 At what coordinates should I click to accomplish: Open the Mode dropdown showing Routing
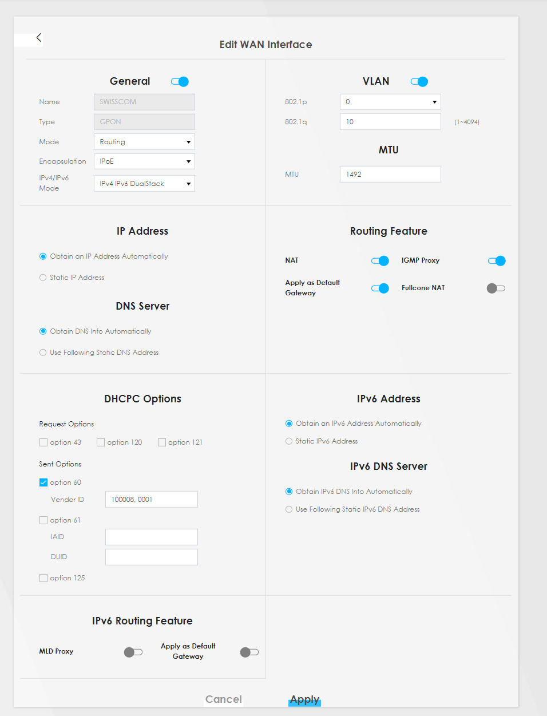tap(144, 142)
